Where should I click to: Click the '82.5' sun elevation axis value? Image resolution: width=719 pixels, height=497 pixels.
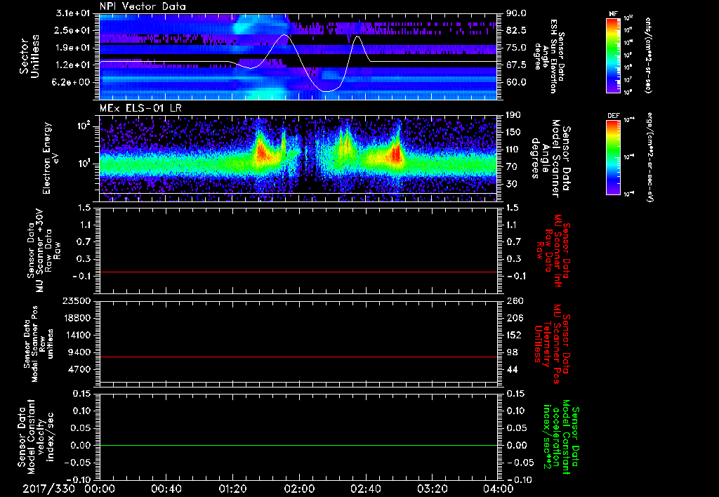click(x=516, y=30)
